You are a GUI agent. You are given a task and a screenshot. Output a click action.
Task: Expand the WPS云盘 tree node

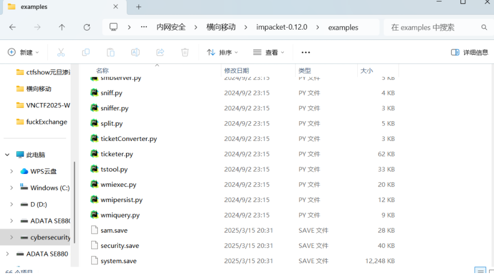pyautogui.click(x=12, y=171)
